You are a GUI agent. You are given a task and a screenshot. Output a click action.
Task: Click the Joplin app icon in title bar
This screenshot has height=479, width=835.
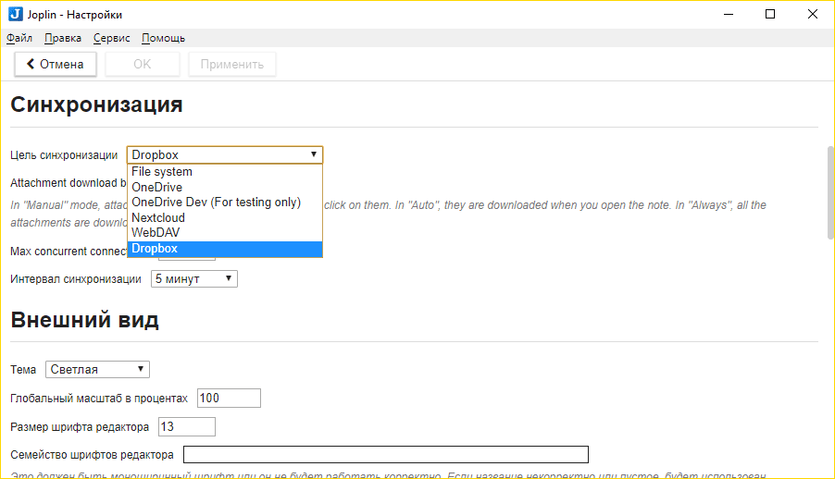coord(16,15)
